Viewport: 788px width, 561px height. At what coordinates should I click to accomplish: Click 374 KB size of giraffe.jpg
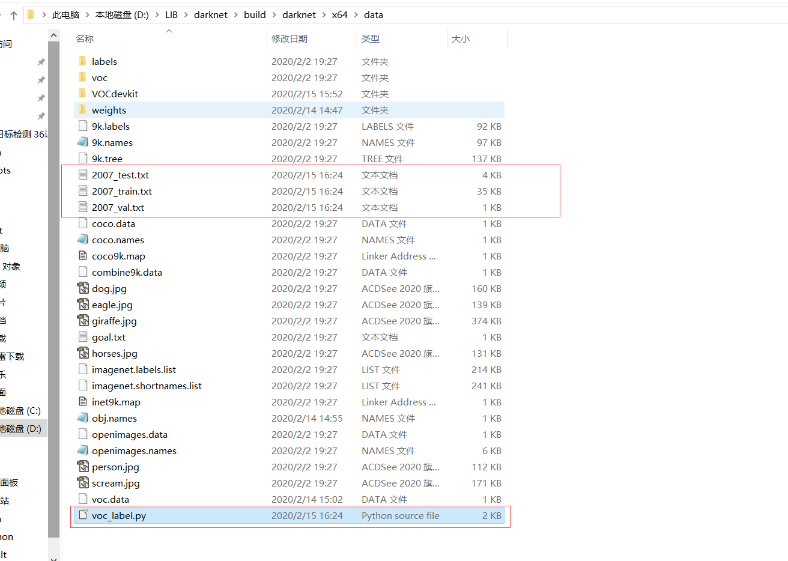coord(486,321)
